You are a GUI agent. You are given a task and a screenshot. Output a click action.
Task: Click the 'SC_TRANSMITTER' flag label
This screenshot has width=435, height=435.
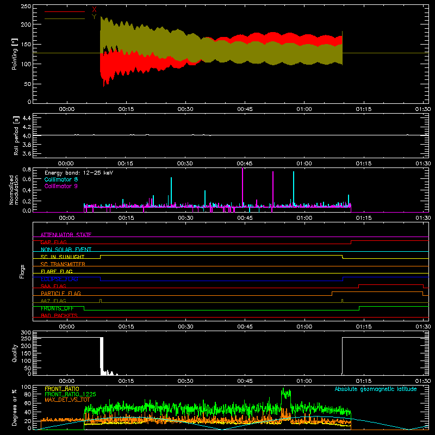tap(63, 264)
